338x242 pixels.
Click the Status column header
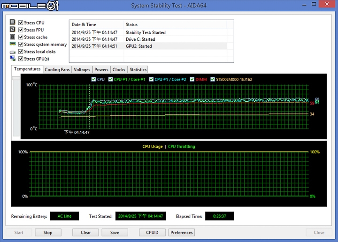click(x=175, y=24)
